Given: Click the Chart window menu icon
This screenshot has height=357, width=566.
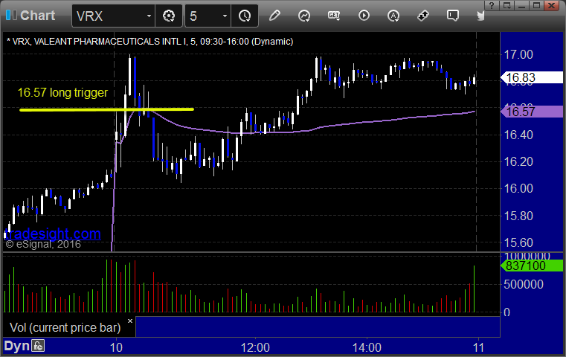Looking at the screenshot, I should coord(11,15).
